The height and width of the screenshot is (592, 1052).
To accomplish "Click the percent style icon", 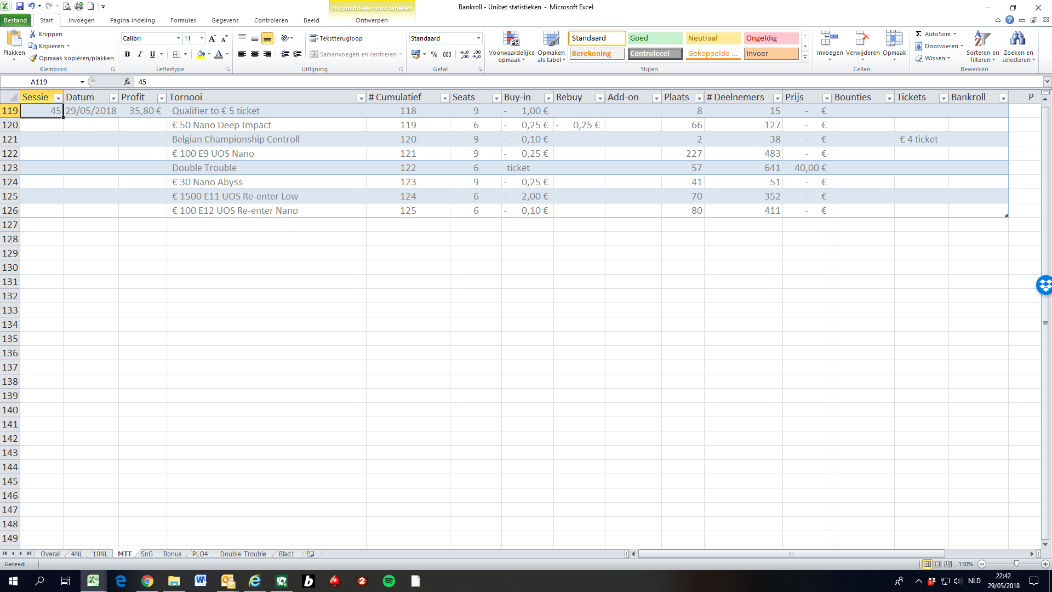I will coord(434,54).
